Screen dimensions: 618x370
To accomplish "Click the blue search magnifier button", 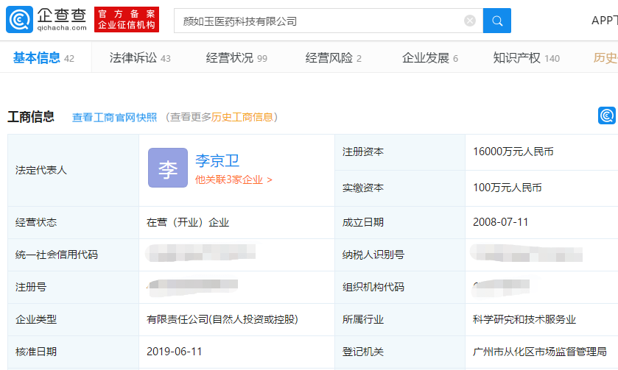I will [x=497, y=21].
